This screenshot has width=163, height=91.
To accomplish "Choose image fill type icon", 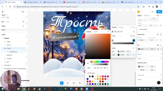I will (x=118, y=32).
